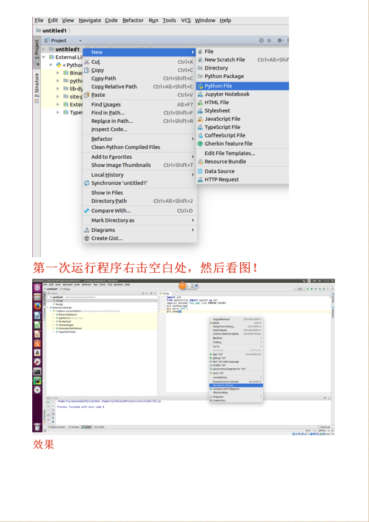
Task: Open New submenu in context menu
Action: pos(140,52)
